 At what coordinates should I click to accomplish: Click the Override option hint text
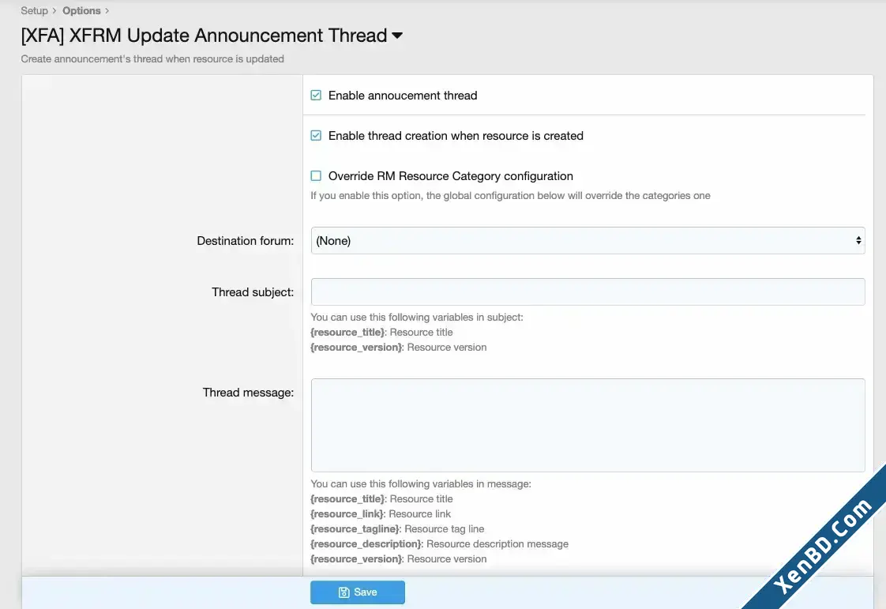pyautogui.click(x=510, y=196)
